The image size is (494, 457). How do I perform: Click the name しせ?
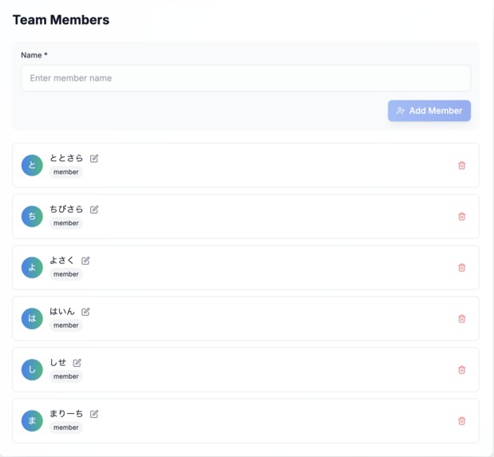(58, 362)
